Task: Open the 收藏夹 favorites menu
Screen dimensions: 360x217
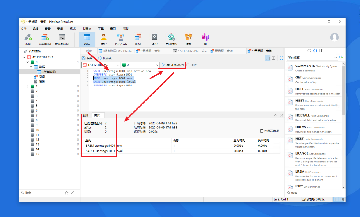Action: click(x=87, y=29)
